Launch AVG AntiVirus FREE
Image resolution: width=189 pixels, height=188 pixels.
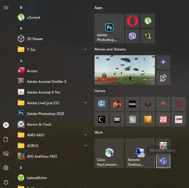tap(53, 156)
